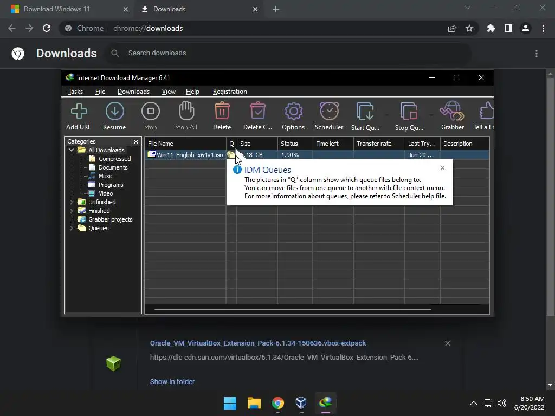Click the IDM horizontal scrollbar

pos(293,309)
